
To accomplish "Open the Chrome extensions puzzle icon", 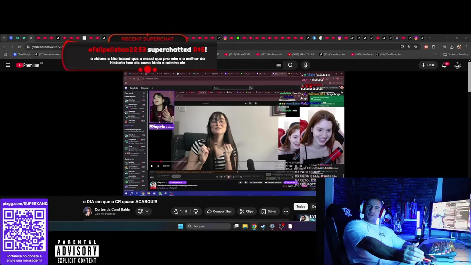I will 433,47.
